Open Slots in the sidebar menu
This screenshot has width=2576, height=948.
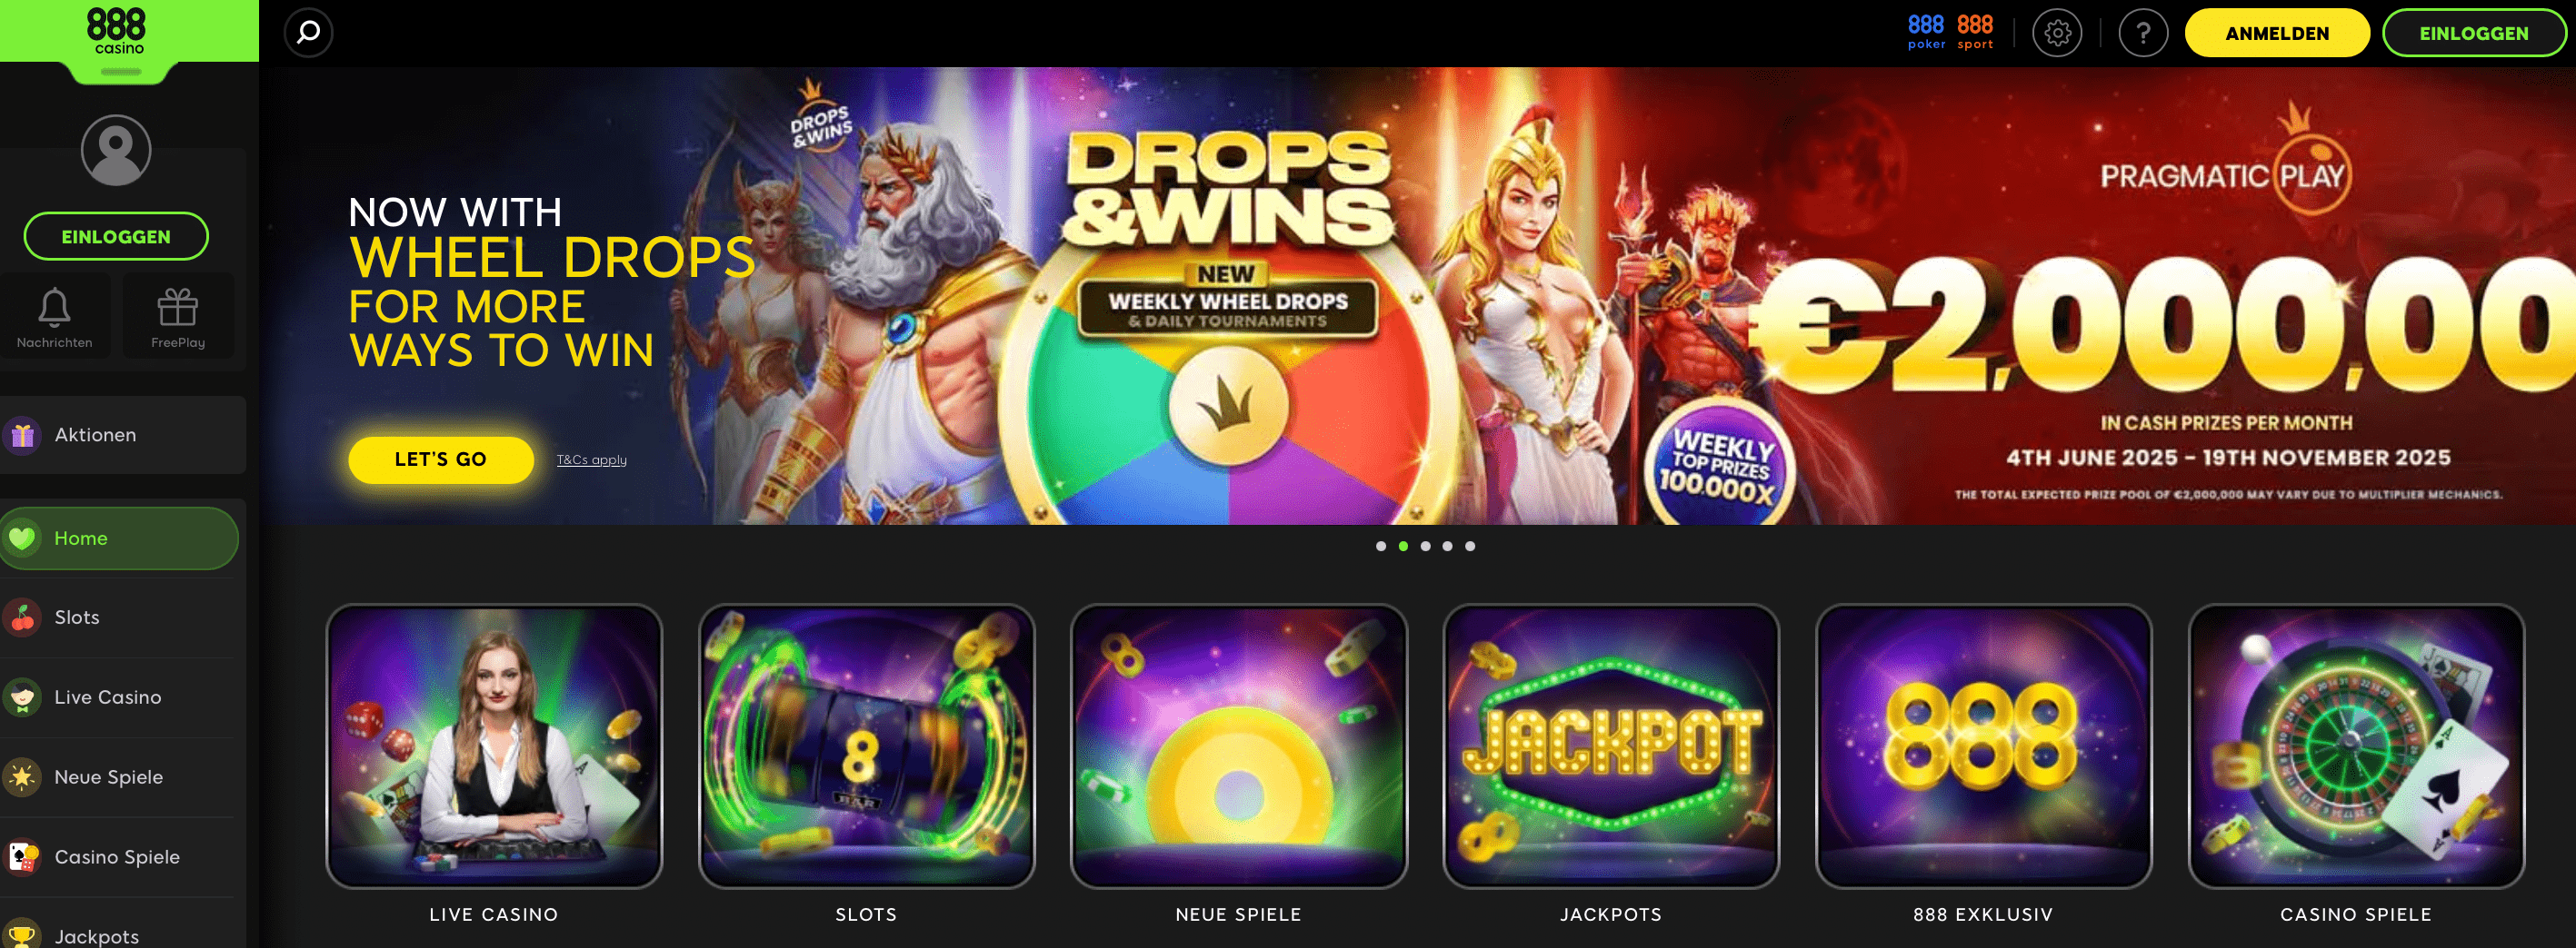click(118, 617)
